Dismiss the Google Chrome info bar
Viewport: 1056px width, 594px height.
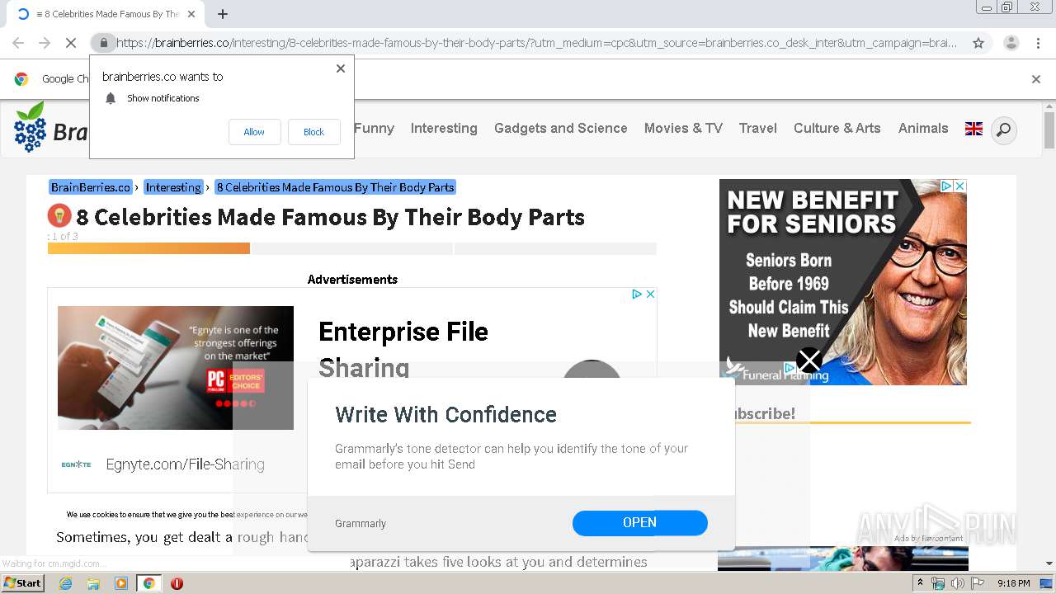pyautogui.click(x=1036, y=79)
